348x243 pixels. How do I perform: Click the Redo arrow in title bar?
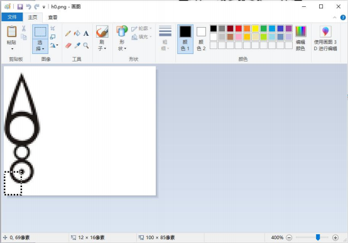point(36,7)
